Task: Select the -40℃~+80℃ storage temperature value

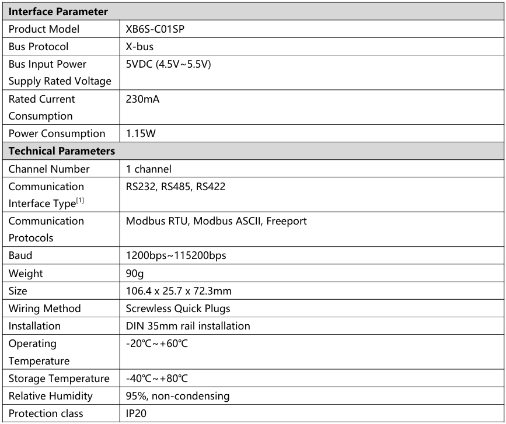Action: [x=157, y=378]
